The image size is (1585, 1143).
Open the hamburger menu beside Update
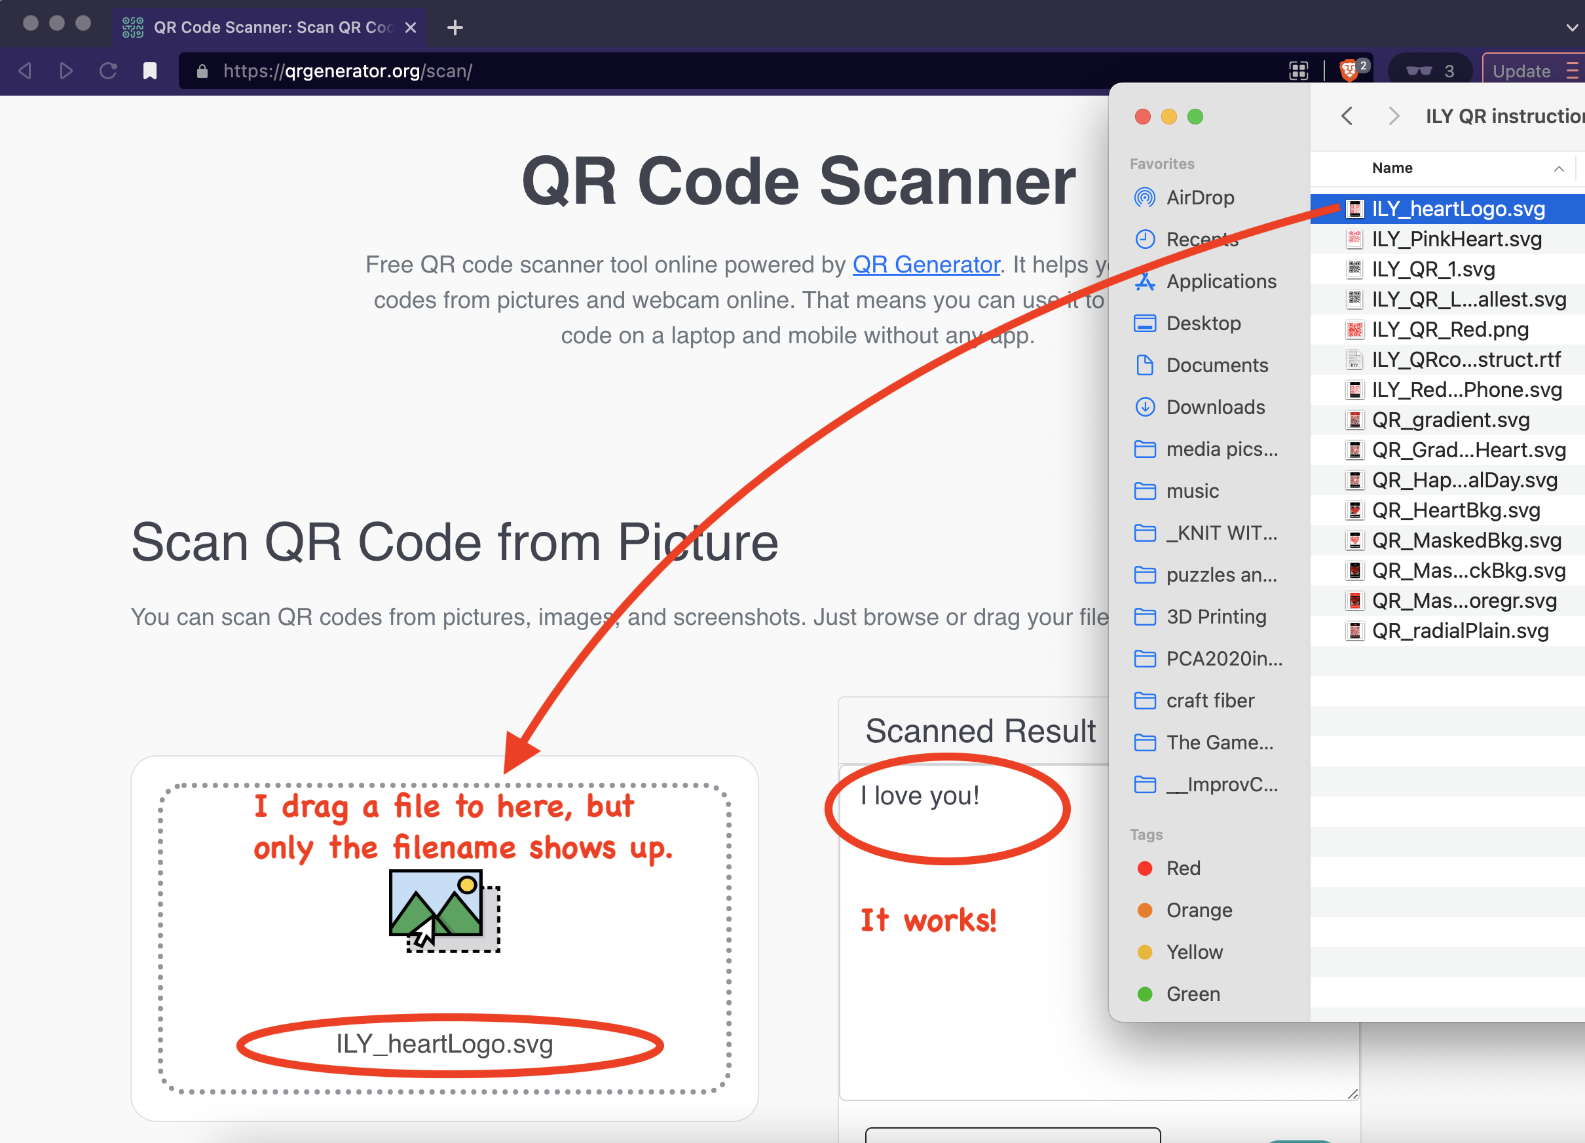tap(1575, 70)
